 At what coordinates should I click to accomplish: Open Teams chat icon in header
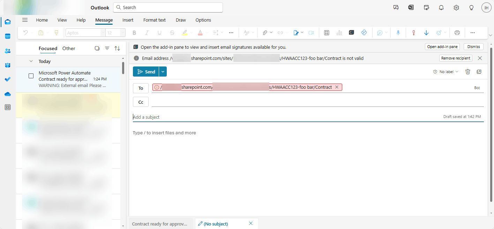tap(396, 7)
